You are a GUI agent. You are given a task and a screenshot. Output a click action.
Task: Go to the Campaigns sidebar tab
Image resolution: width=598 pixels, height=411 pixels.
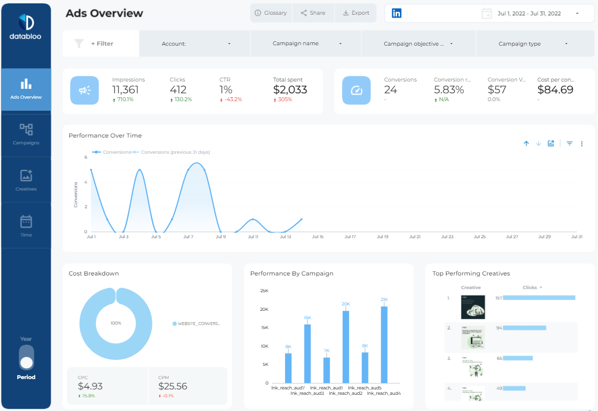pyautogui.click(x=26, y=134)
